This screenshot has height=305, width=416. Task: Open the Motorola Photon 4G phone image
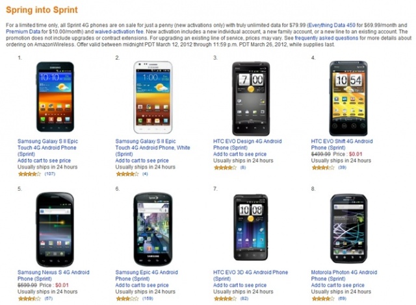[x=348, y=228]
